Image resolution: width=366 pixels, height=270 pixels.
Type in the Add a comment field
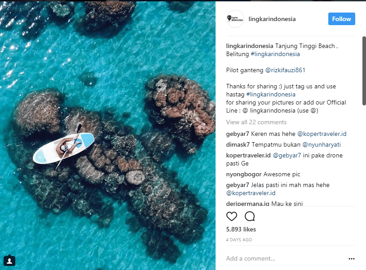(283, 258)
